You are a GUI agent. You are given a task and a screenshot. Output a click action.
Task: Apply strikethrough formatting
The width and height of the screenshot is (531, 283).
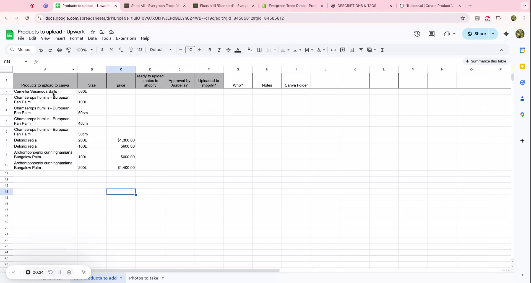pyautogui.click(x=228, y=50)
